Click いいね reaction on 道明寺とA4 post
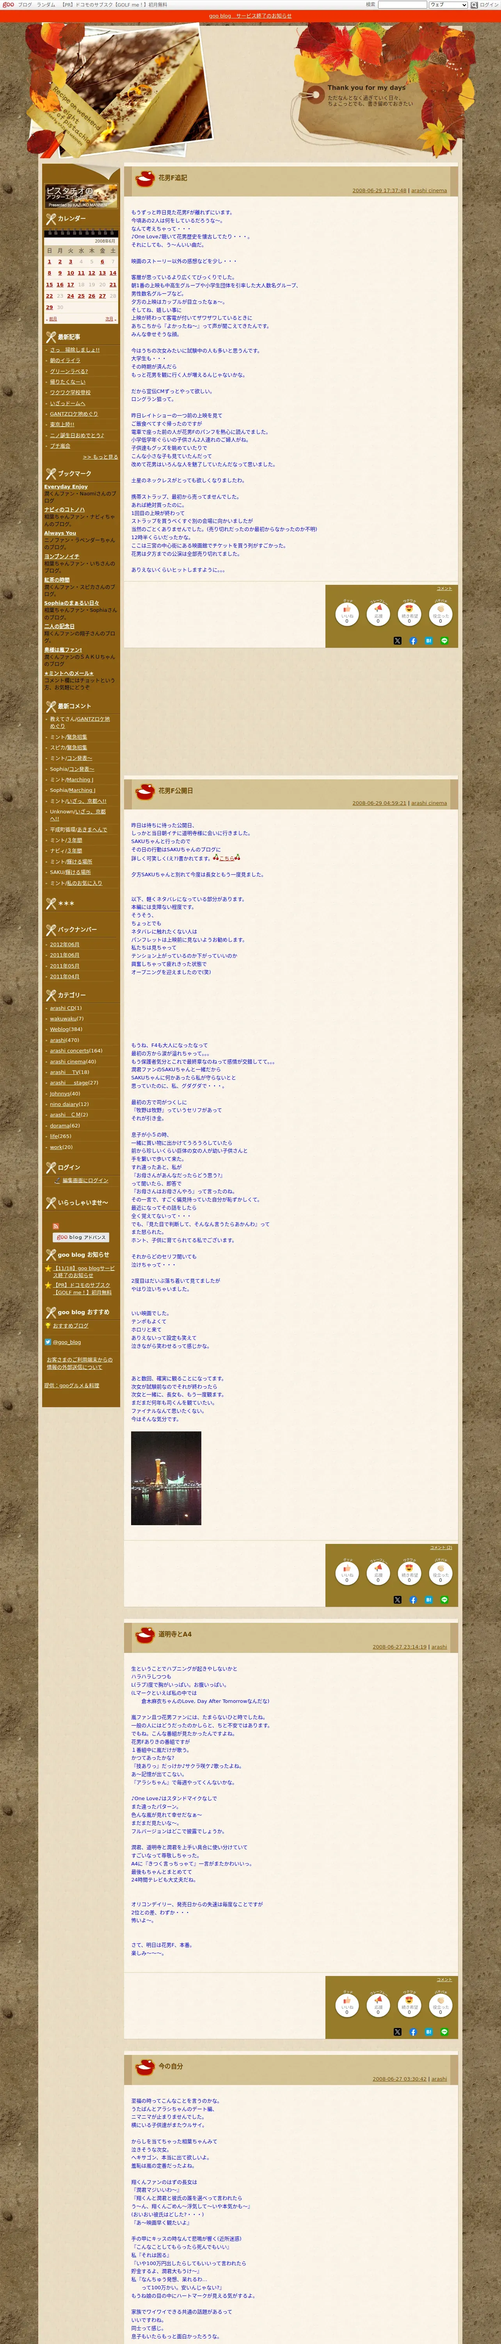The height and width of the screenshot is (2344, 501). click(346, 2006)
